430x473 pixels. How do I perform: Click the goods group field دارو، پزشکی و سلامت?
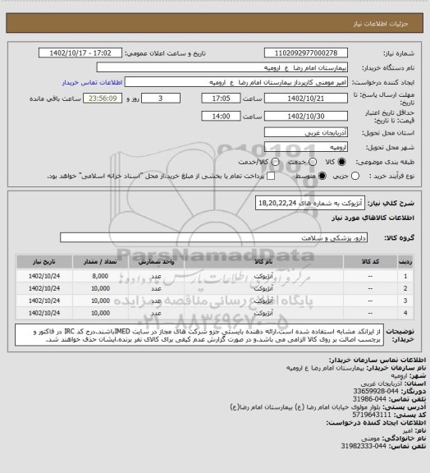(213, 237)
